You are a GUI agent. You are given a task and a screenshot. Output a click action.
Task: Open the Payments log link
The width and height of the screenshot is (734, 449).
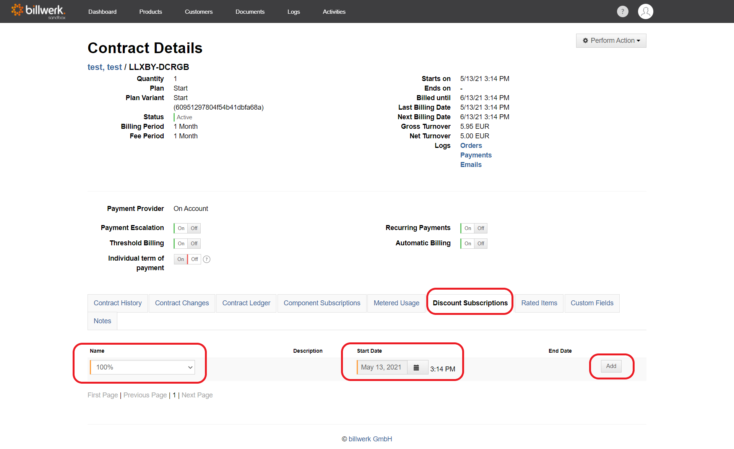(x=476, y=155)
